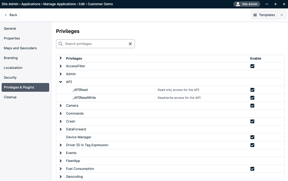The width and height of the screenshot is (288, 181).
Task: Collapse the API privilege group
Action: [61, 82]
